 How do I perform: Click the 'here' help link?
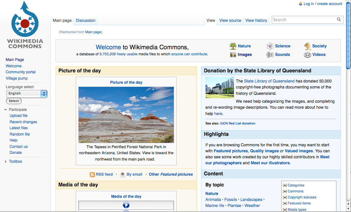pyautogui.click(x=218, y=114)
